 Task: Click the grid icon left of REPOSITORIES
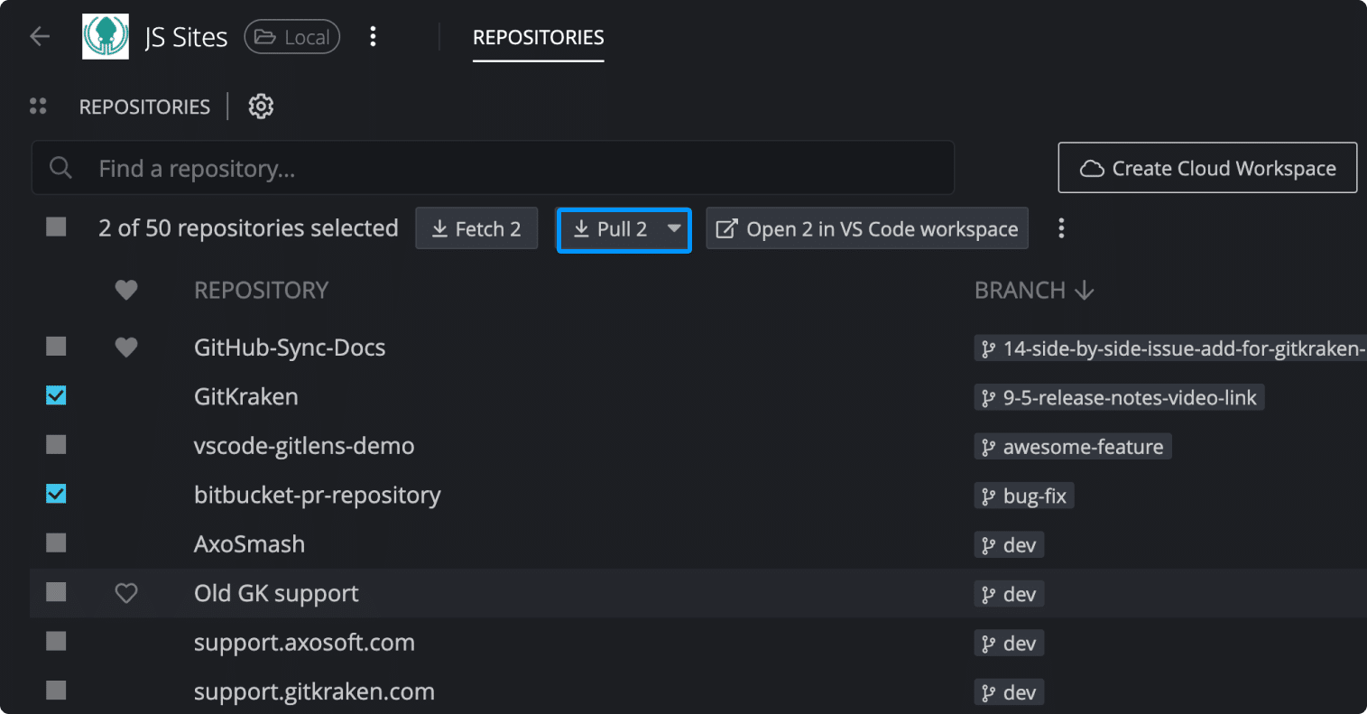tap(38, 105)
